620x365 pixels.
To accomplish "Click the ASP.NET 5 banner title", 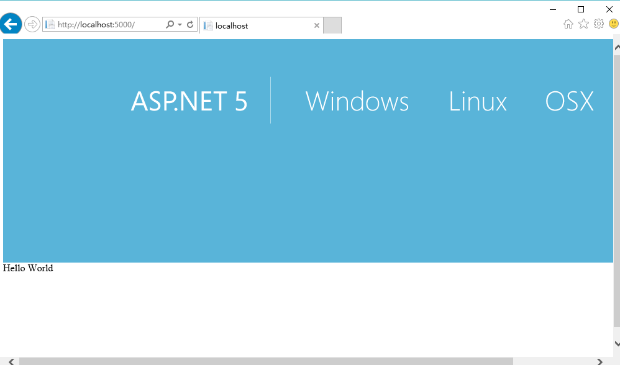I will 189,101.
